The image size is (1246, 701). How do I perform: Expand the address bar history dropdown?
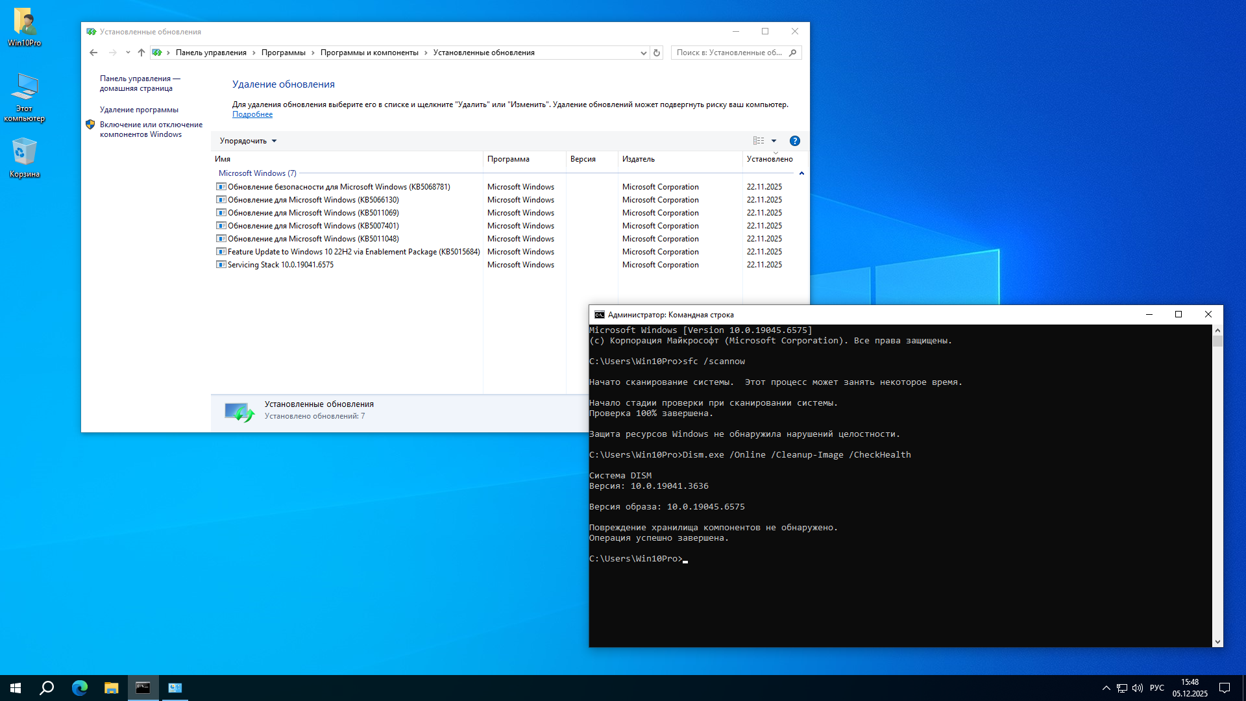[x=643, y=53]
